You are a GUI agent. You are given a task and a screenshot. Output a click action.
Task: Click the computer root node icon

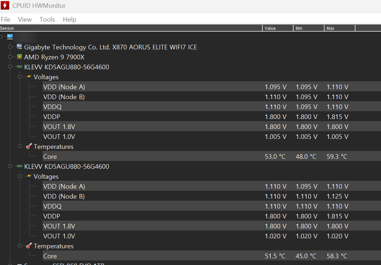coord(10,37)
